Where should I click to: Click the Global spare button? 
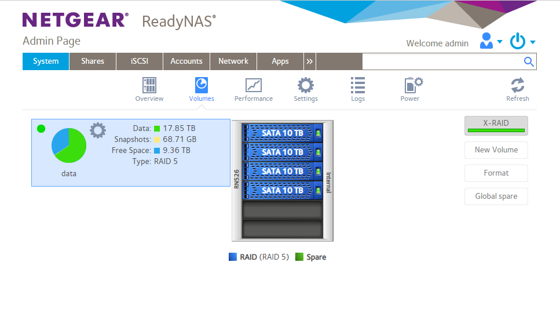(x=496, y=196)
